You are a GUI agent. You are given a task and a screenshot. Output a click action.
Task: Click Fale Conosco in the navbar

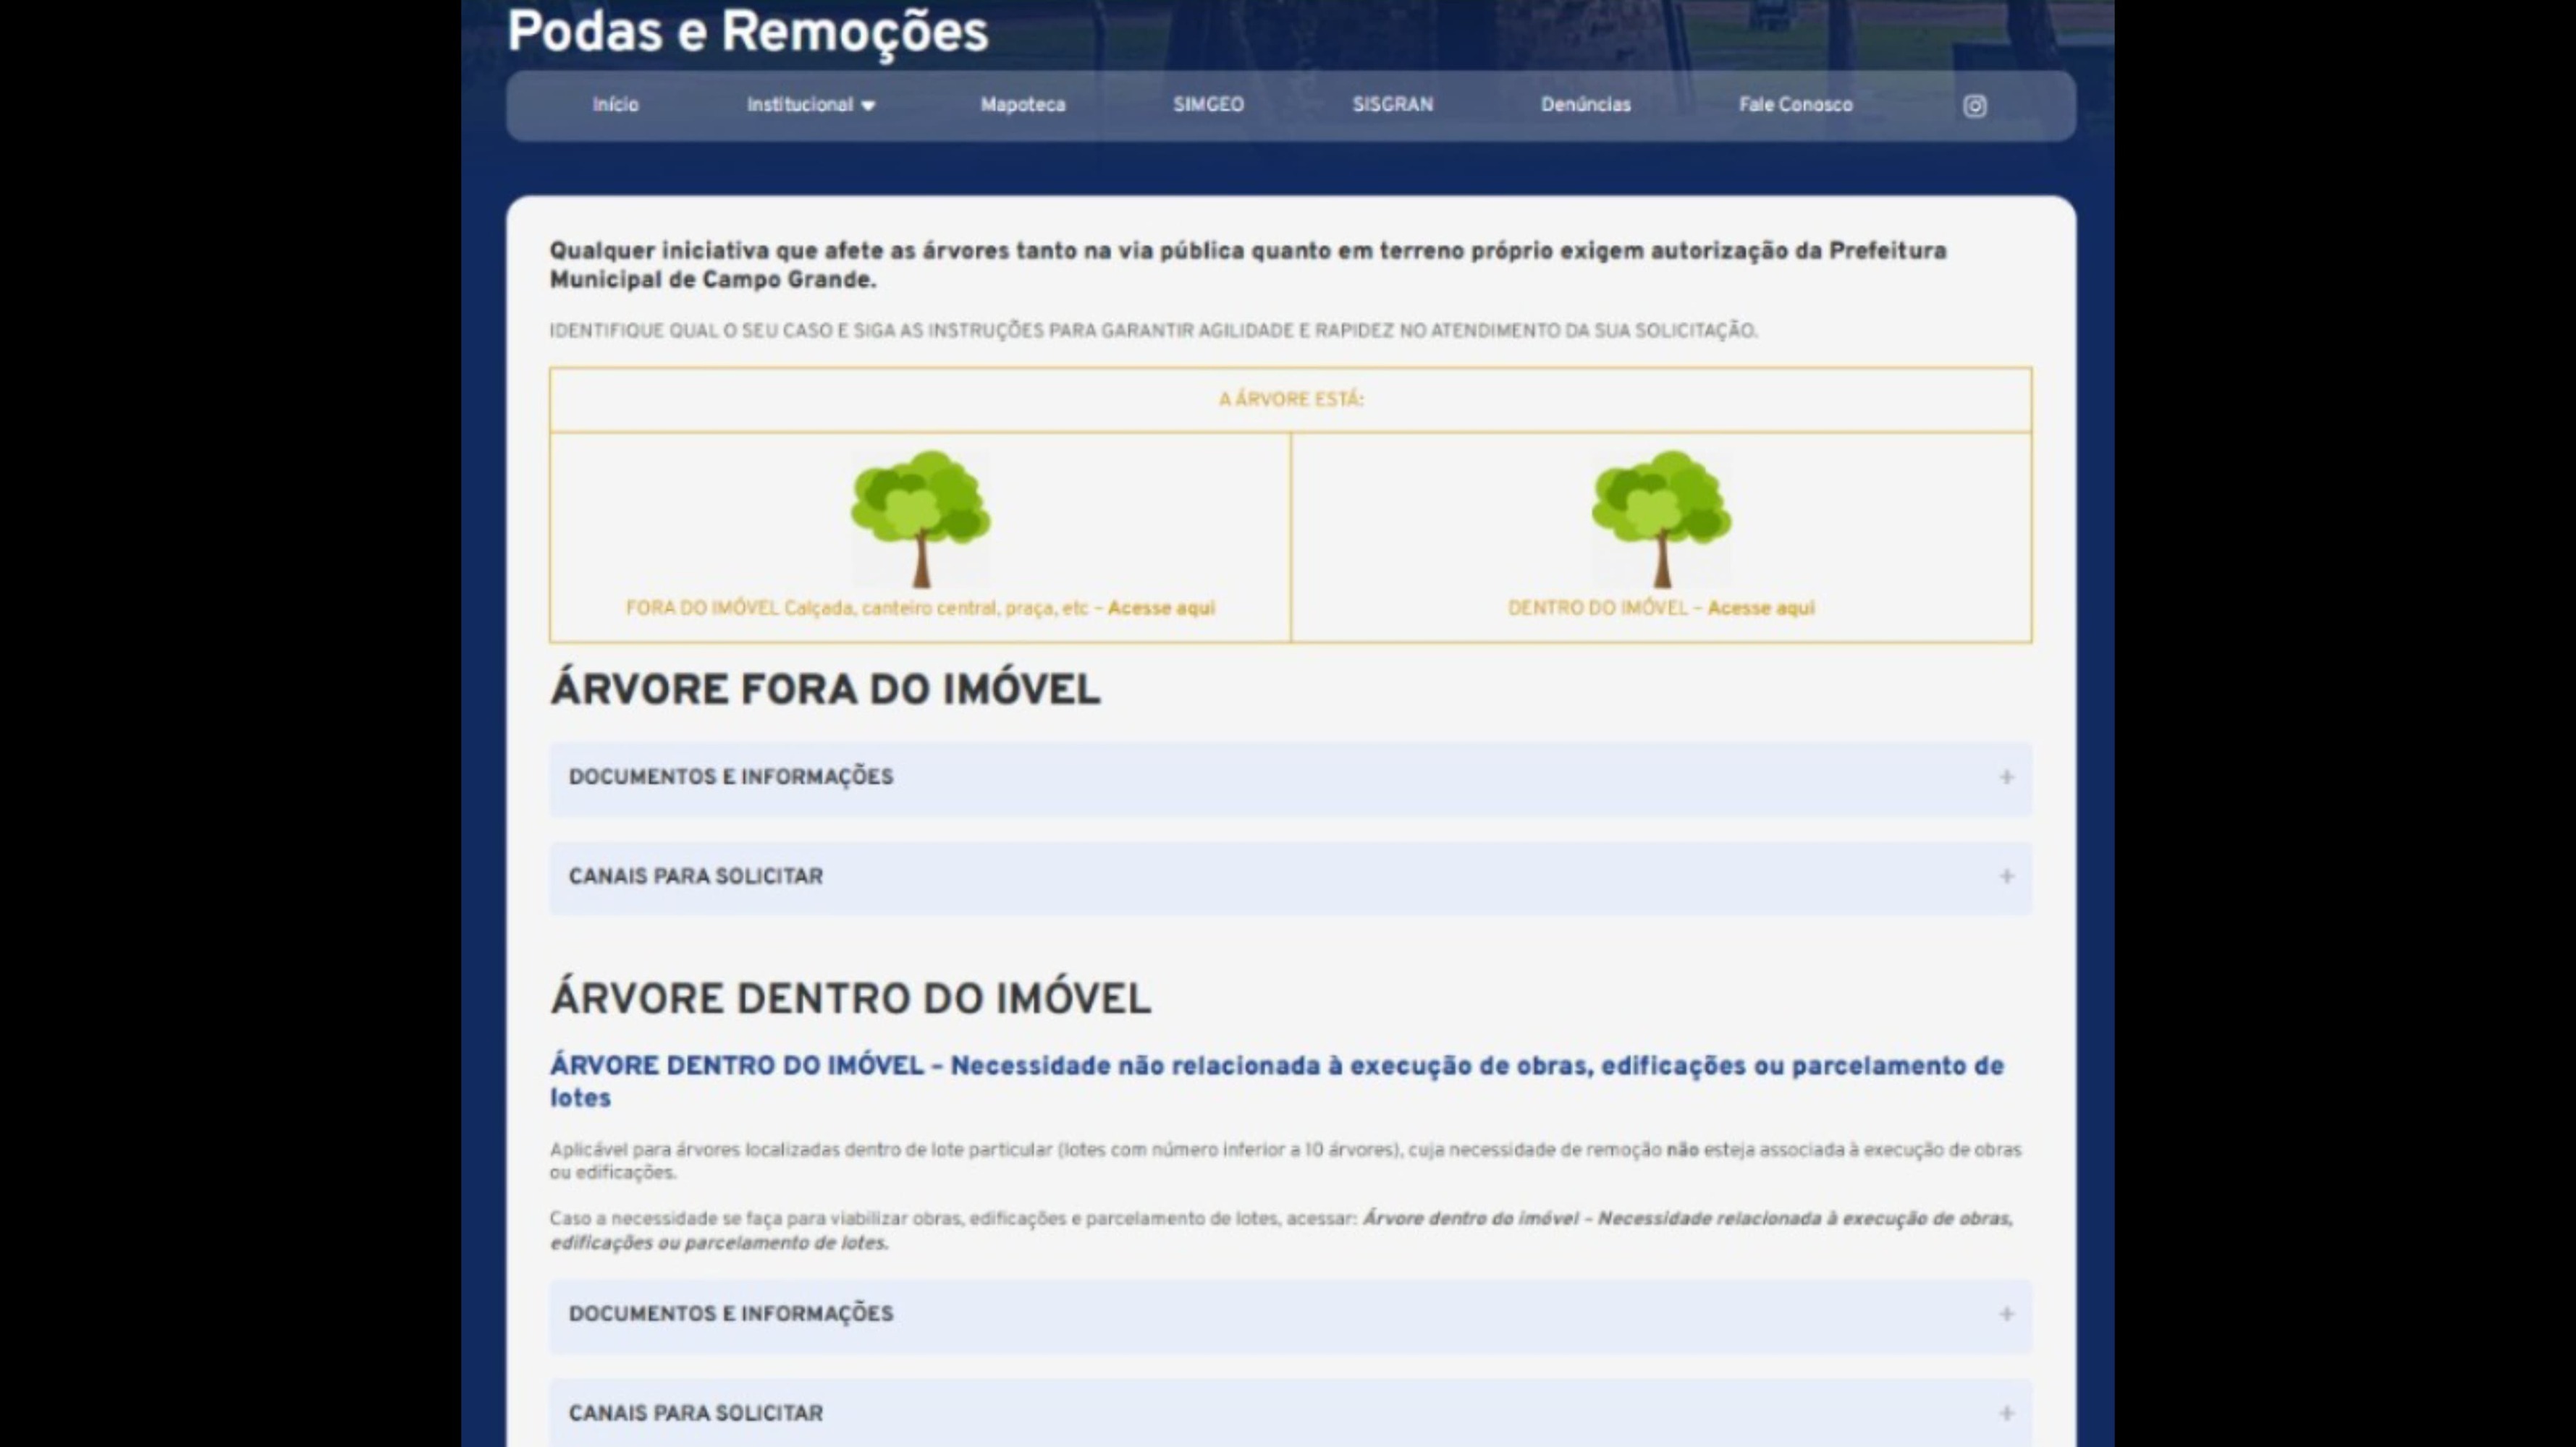click(1795, 105)
